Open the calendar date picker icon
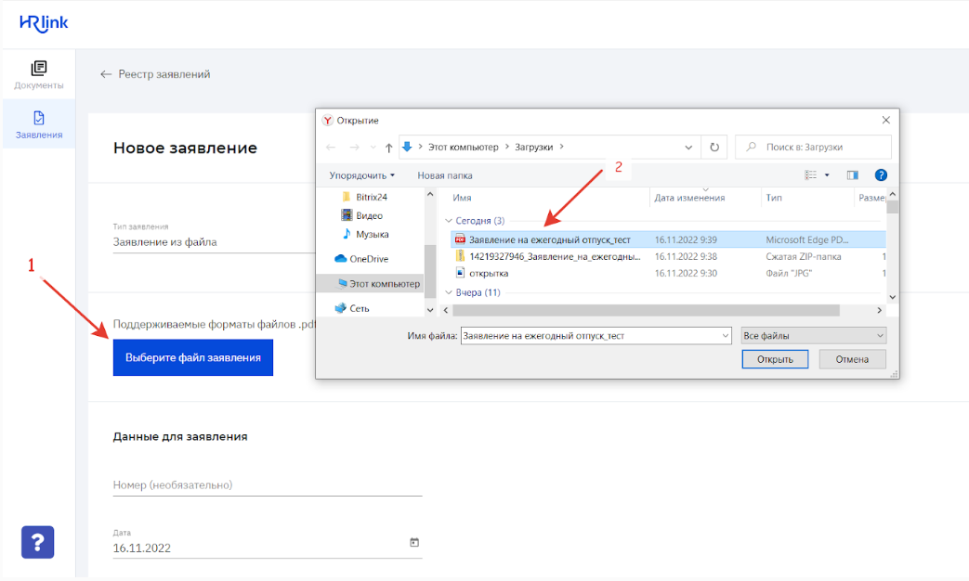The height and width of the screenshot is (581, 969). point(414,542)
